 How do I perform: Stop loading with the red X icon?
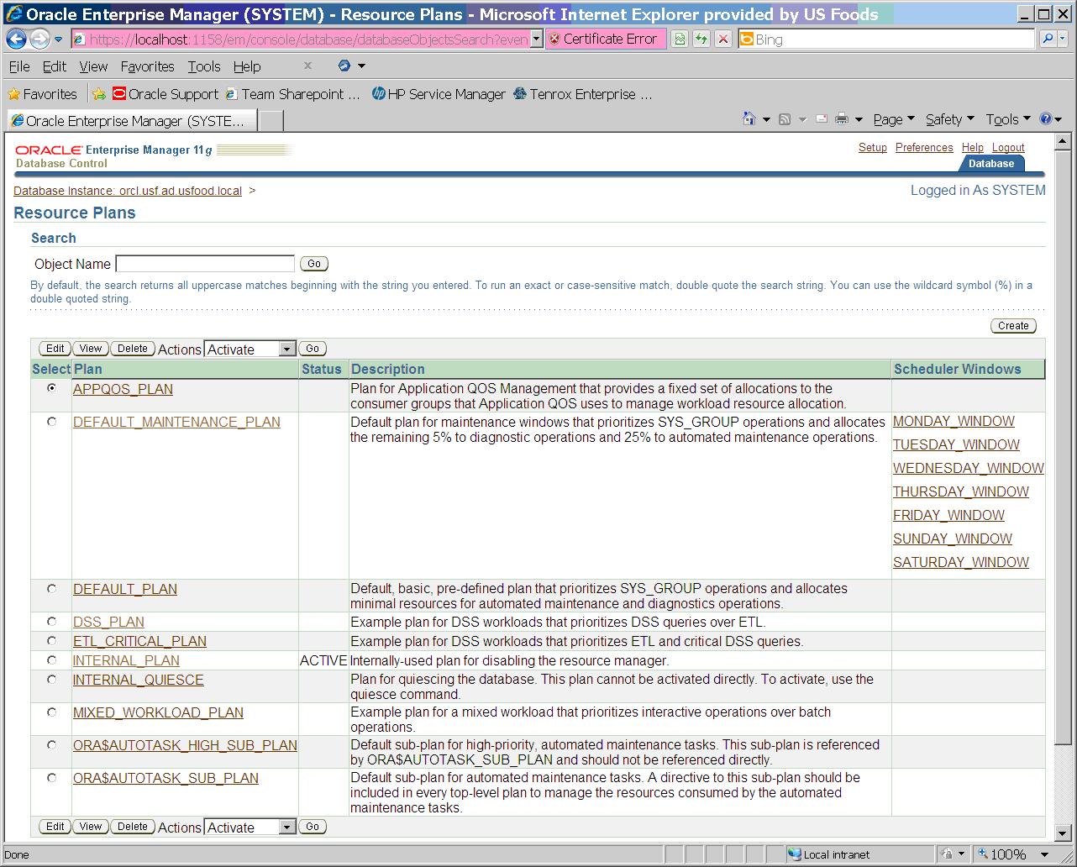coord(722,39)
